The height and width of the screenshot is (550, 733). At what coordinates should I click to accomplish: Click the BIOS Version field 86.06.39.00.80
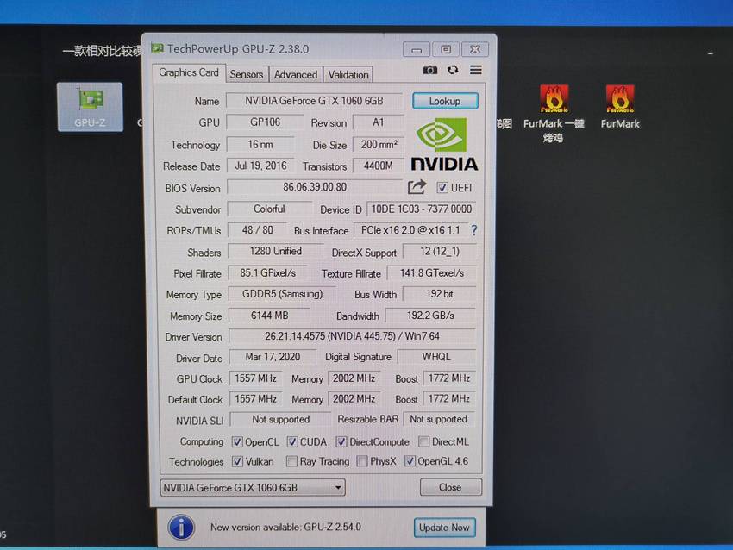click(315, 187)
